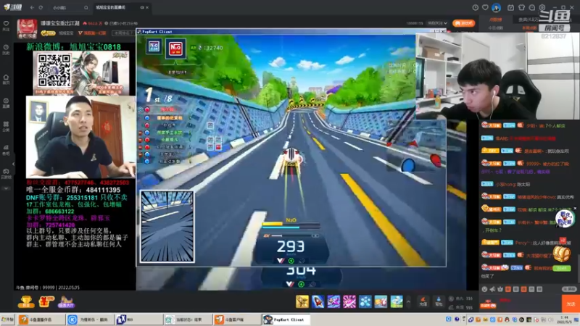Open the game controller icon in left sidebar
The height and width of the screenshot is (326, 580).
pos(6,173)
